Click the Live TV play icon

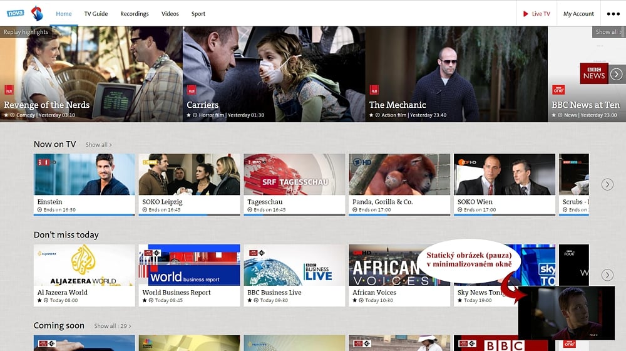525,14
